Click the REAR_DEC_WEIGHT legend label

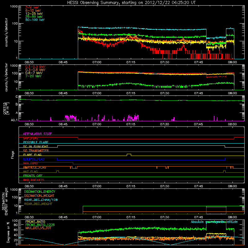coord(38,204)
